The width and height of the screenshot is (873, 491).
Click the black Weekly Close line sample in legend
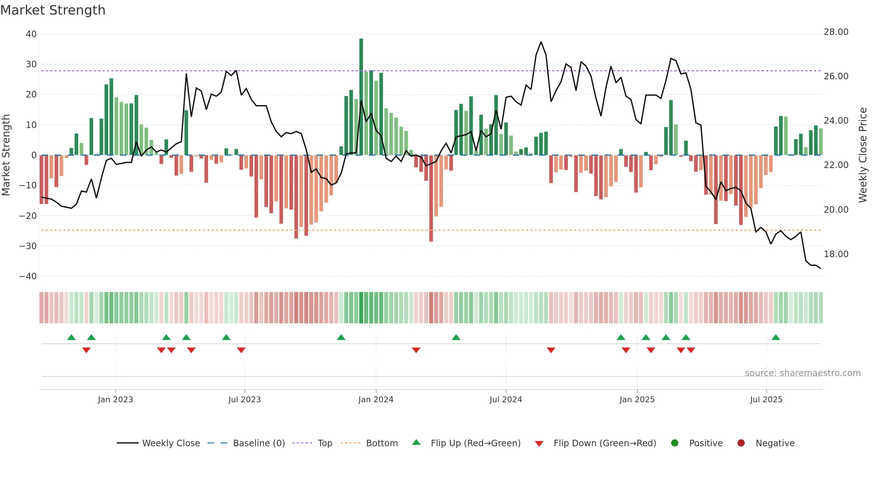click(x=128, y=443)
